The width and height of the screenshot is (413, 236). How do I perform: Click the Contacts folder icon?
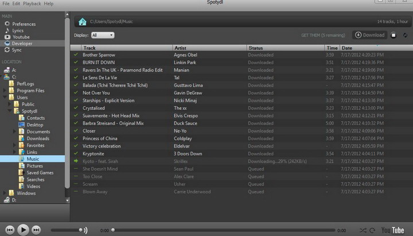22,118
